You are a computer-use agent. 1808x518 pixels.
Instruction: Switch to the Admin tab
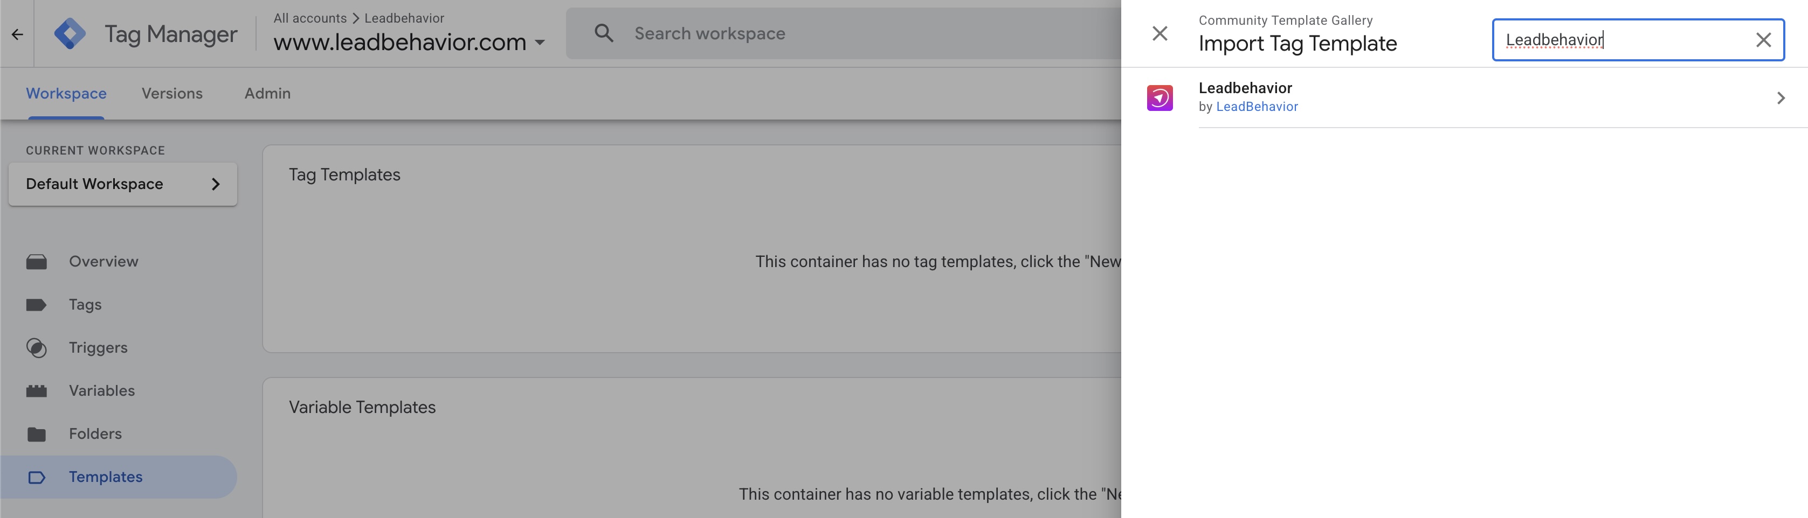pyautogui.click(x=267, y=93)
